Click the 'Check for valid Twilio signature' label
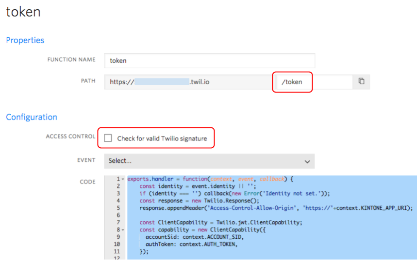 pyautogui.click(x=162, y=138)
